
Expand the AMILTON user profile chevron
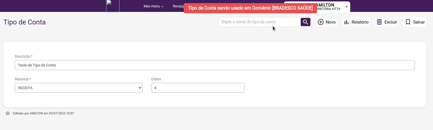(x=347, y=6)
